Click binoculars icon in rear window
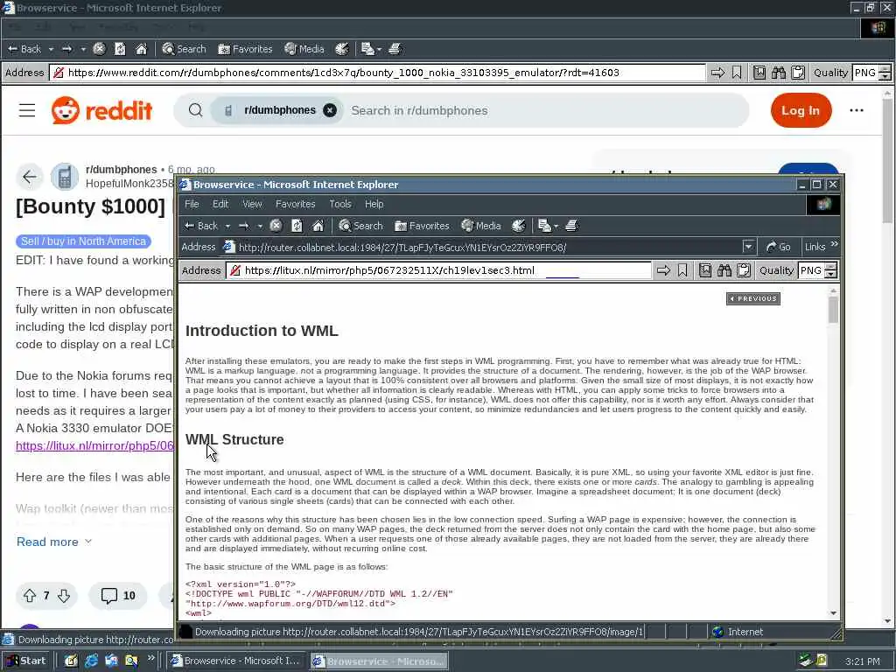Viewport: 896px width, 672px height. pos(778,73)
